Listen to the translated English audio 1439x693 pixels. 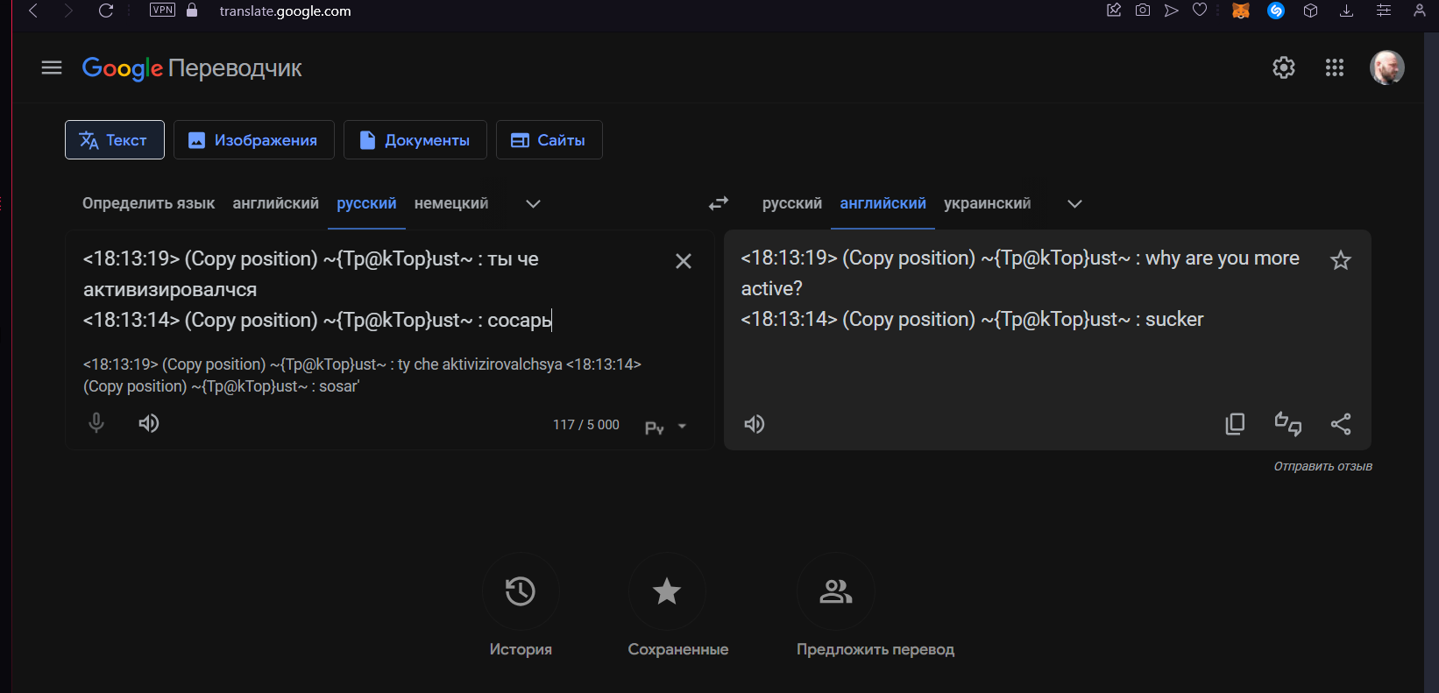coord(754,424)
